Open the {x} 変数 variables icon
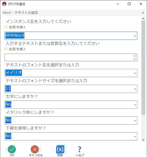 click(60, 149)
